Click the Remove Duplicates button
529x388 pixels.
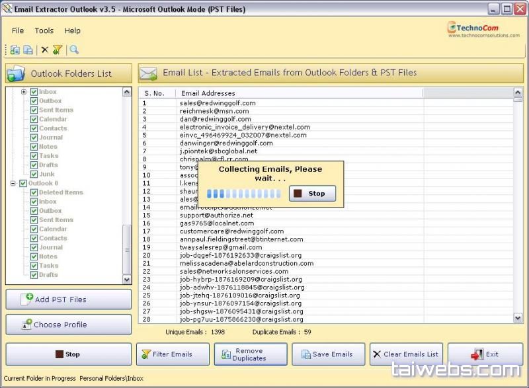[250, 354]
